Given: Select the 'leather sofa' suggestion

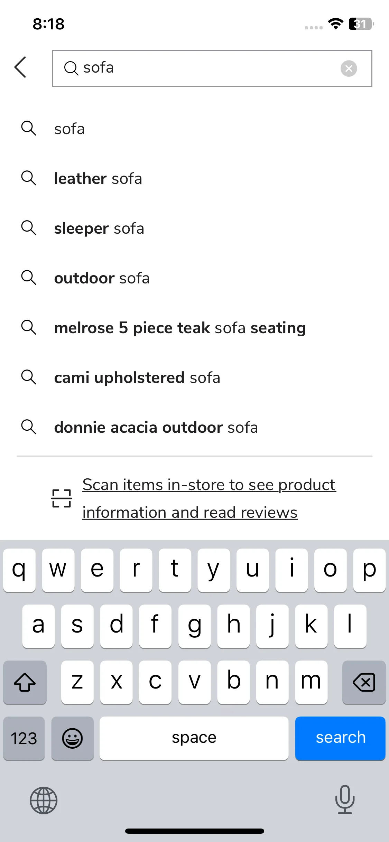Looking at the screenshot, I should click(x=194, y=178).
